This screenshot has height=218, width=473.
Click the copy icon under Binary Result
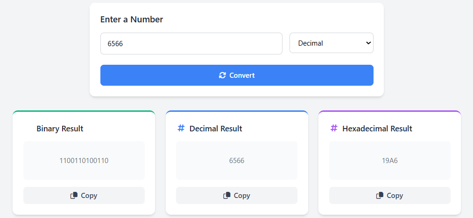pyautogui.click(x=74, y=196)
